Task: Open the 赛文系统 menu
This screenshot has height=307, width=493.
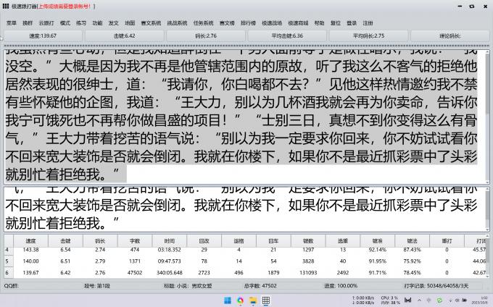Action: (x=151, y=23)
